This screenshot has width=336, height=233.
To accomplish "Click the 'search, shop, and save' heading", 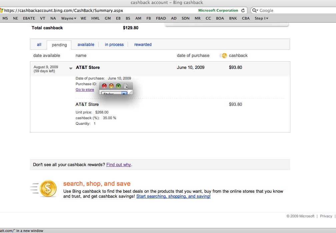I will [x=97, y=184].
